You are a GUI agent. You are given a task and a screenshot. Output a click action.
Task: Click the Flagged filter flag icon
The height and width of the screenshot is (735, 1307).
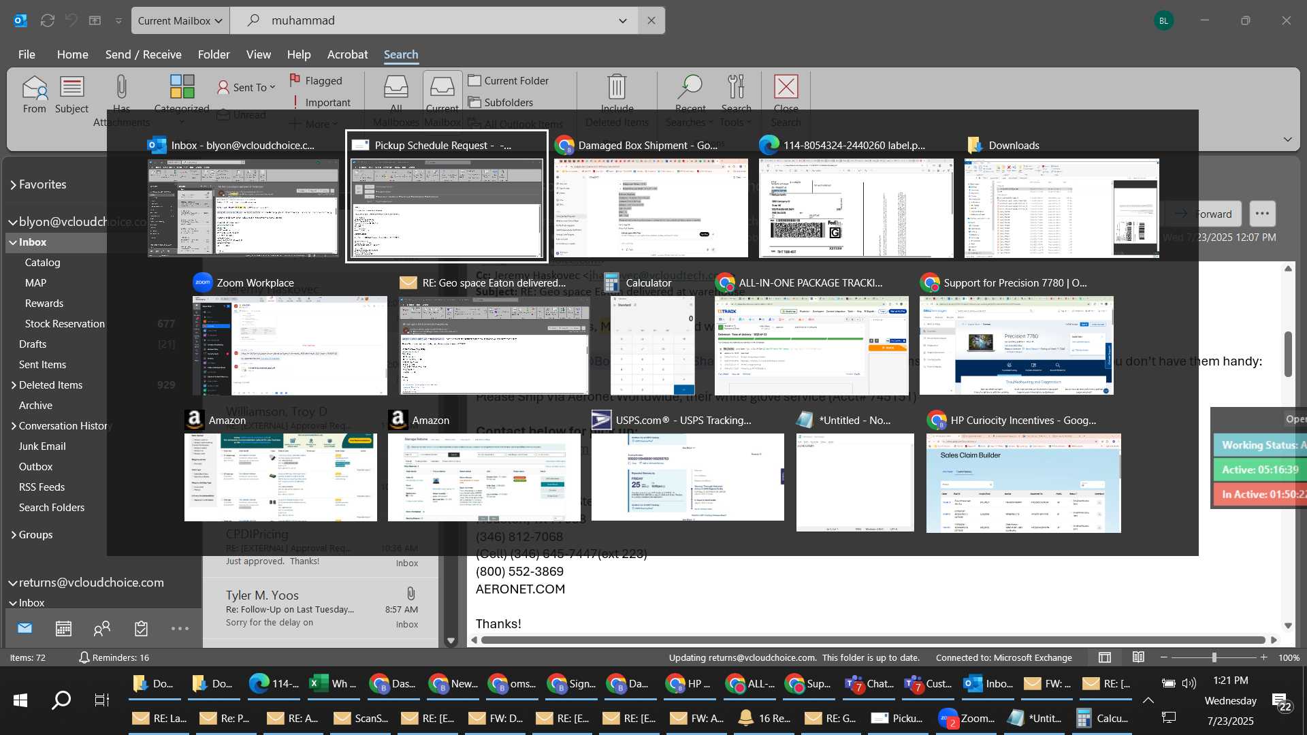pyautogui.click(x=295, y=80)
